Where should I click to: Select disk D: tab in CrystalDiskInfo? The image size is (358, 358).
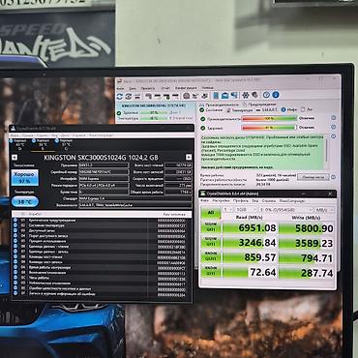(x=18, y=144)
